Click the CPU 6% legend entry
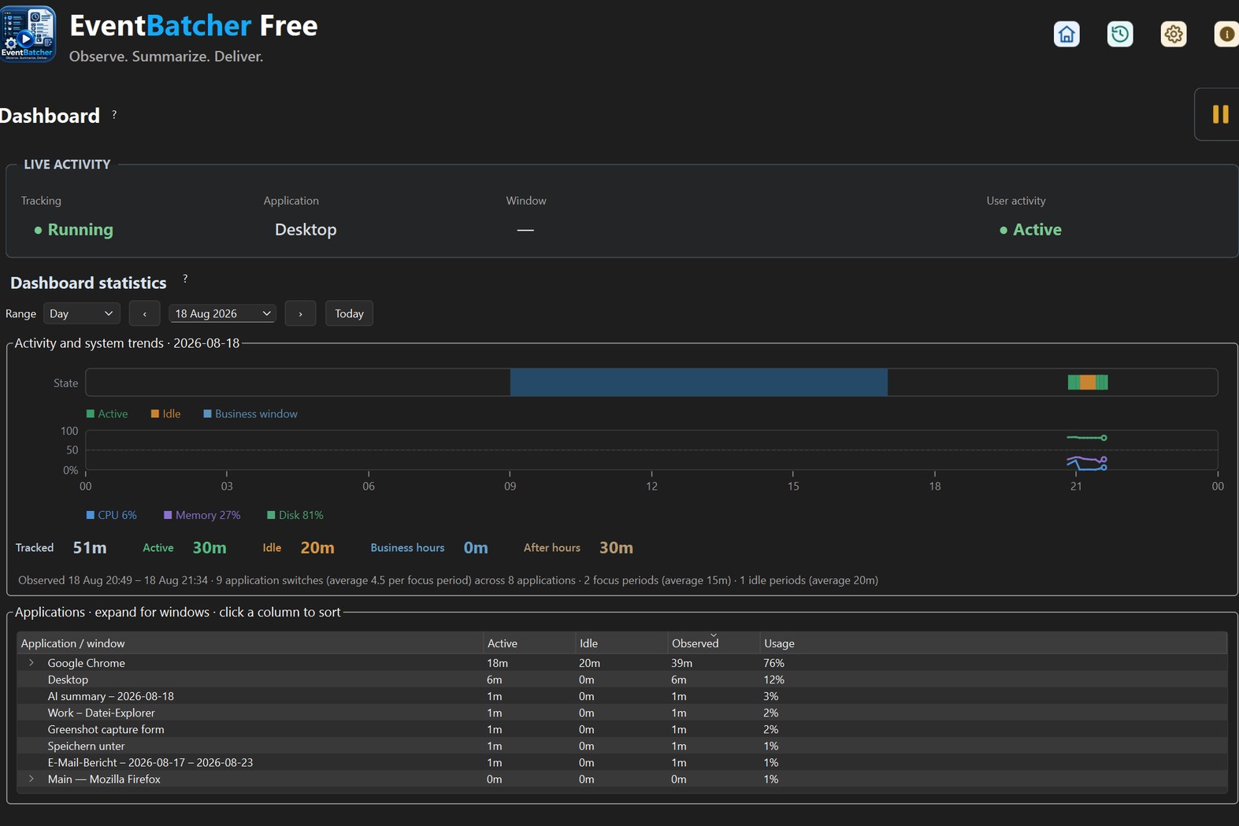 pos(111,515)
